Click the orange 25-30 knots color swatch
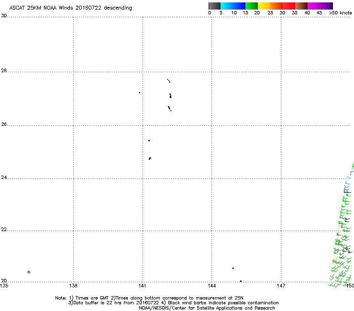354x311 pixels. click(x=277, y=6)
